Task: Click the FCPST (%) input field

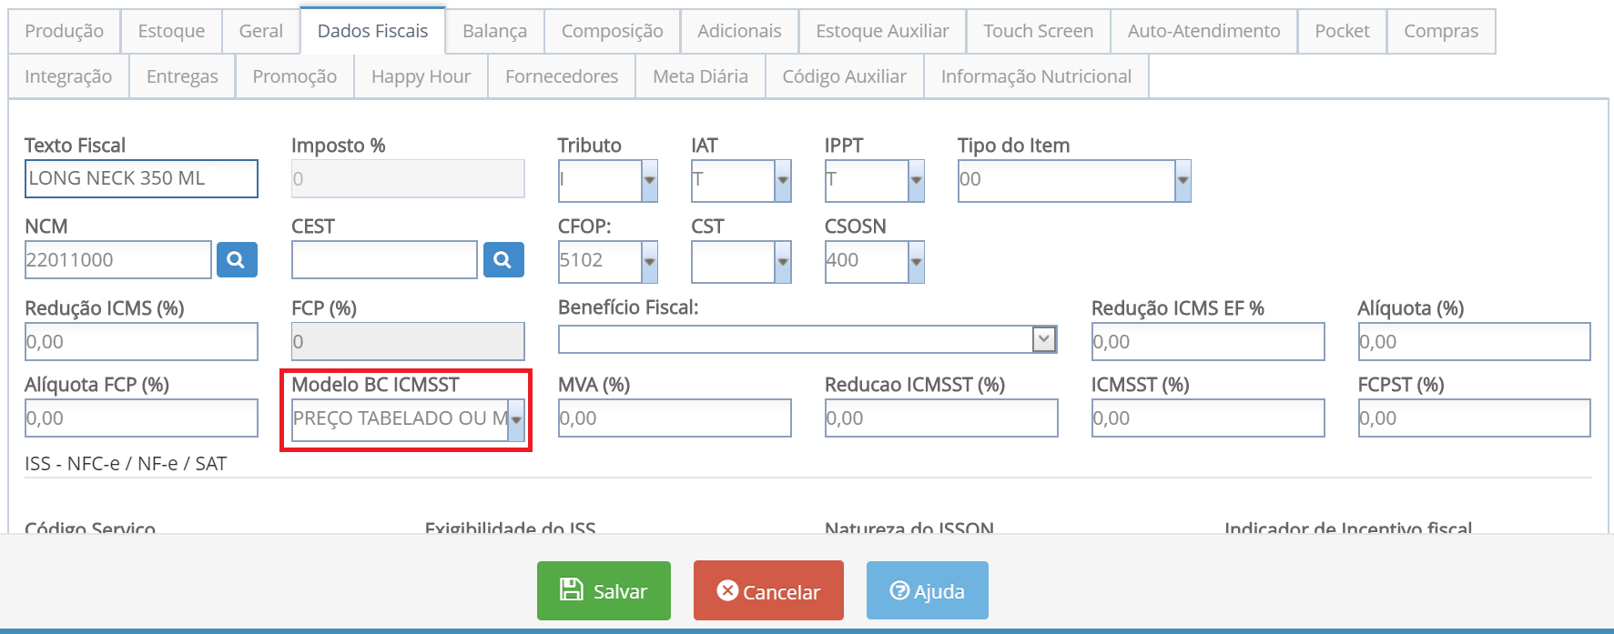Action: pos(1474,418)
